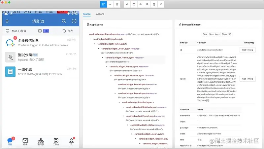Copy XML source to clipboard icon
Image resolution: width=264 pixels, height=149 pixels.
point(154,4)
